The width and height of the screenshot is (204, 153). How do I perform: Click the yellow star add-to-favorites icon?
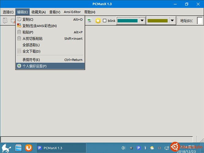[98, 21]
